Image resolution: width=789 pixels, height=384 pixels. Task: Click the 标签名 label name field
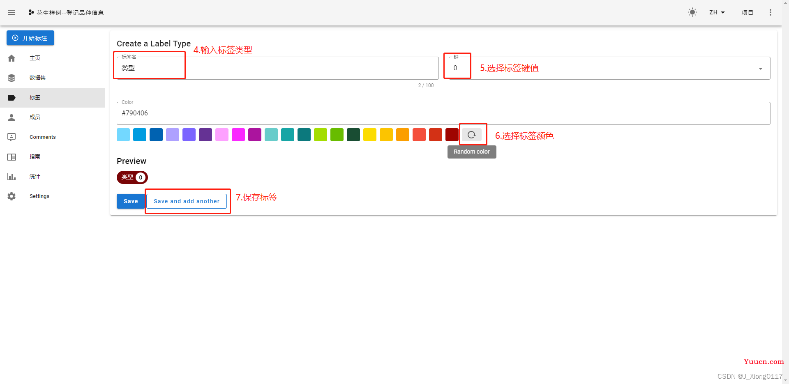click(x=278, y=68)
